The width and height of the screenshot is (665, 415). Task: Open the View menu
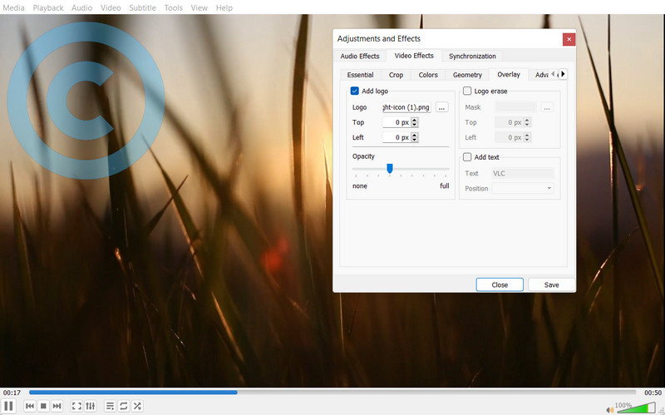(199, 7)
